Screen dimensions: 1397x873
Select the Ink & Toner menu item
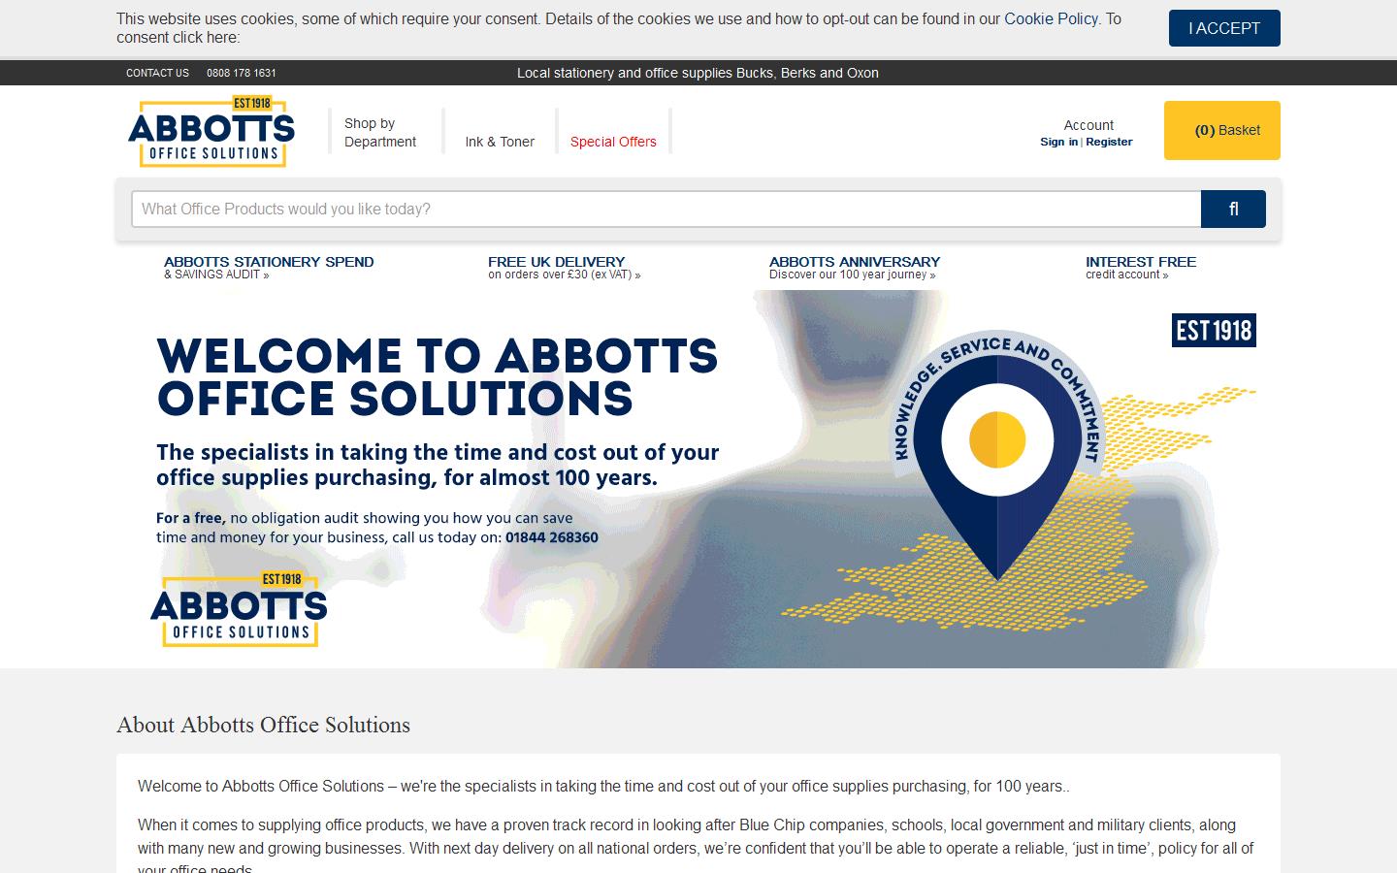pyautogui.click(x=499, y=142)
